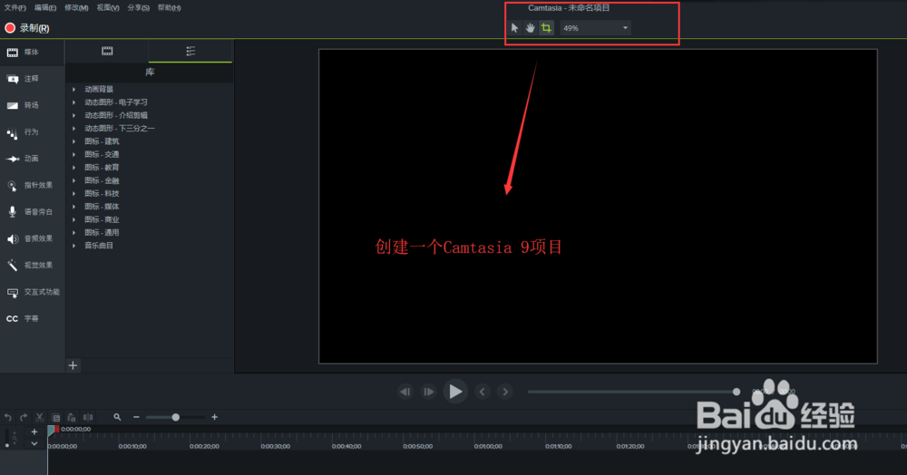Open the 注释 annotations panel
The height and width of the screenshot is (475, 907).
tap(33, 79)
